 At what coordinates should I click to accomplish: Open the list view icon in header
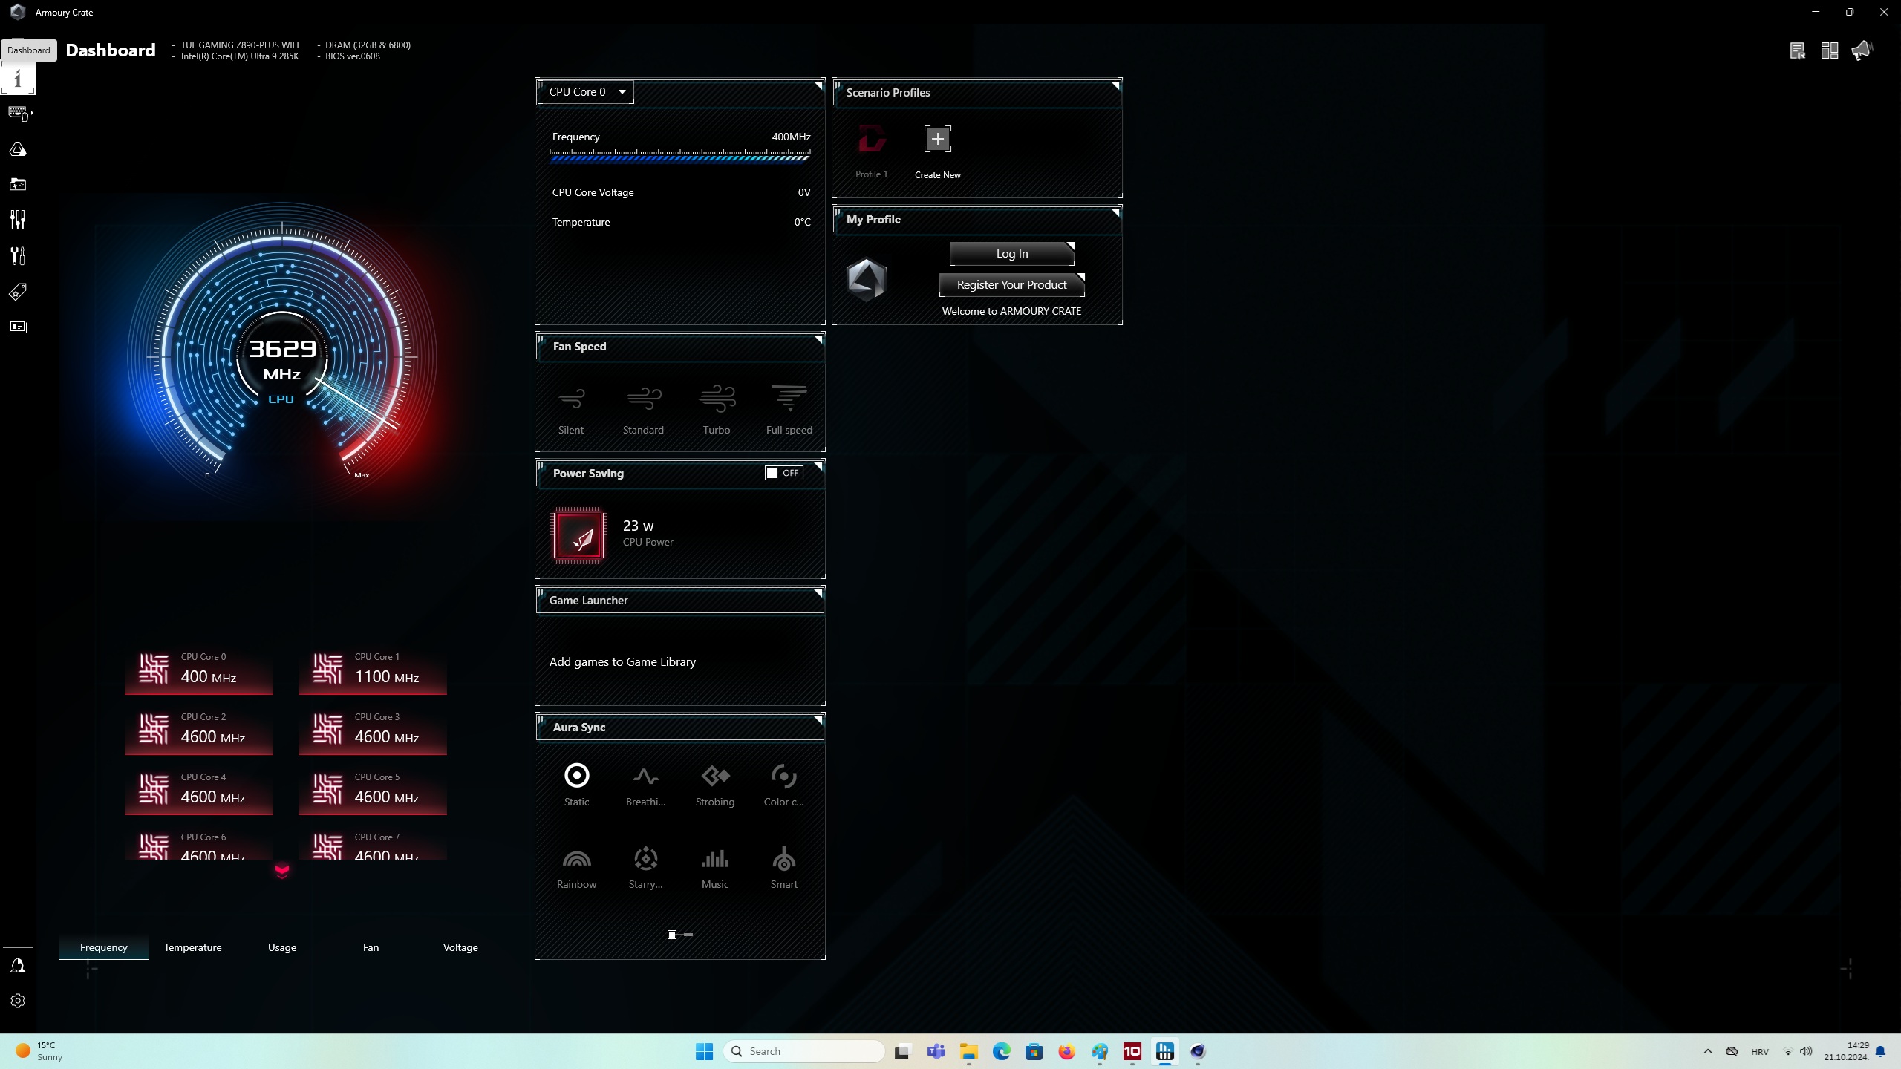pos(1797,50)
